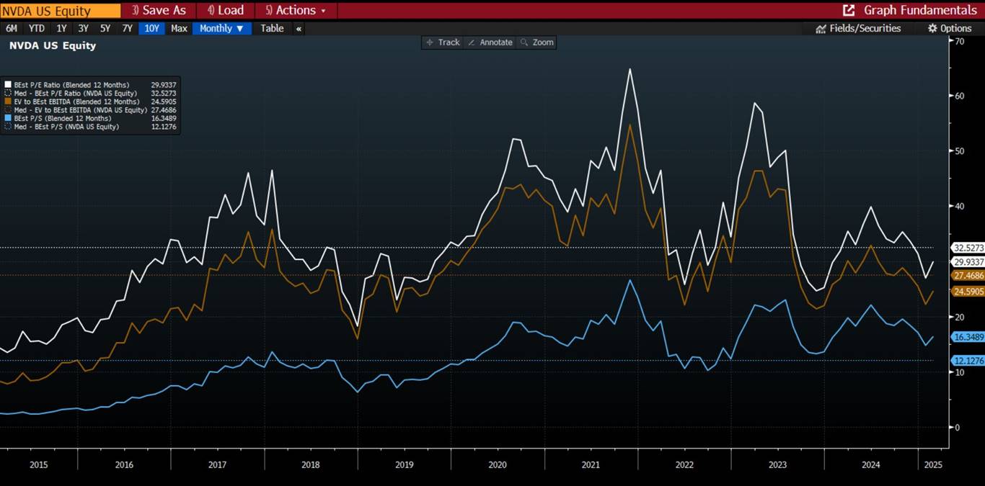Click the NVDA US Equity chart title
Image resolution: width=985 pixels, height=486 pixels.
pos(52,45)
